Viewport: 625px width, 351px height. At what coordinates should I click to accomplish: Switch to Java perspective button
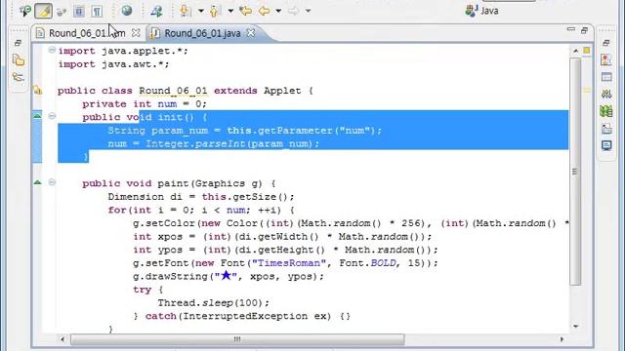pyautogui.click(x=481, y=11)
